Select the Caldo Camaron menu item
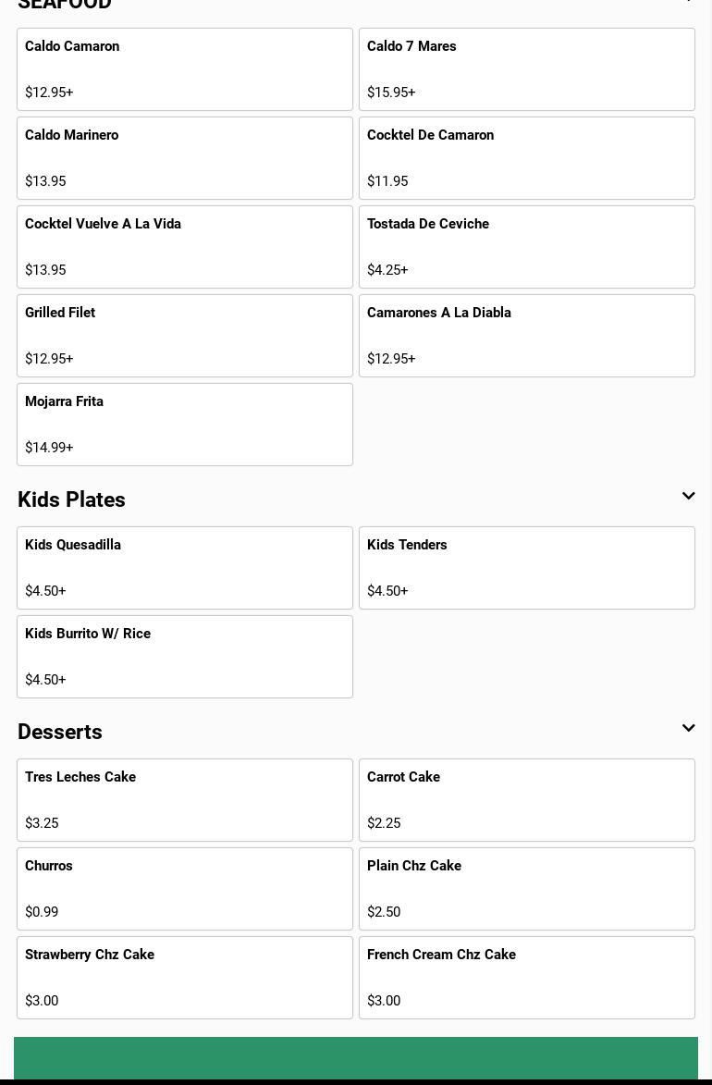 click(x=185, y=69)
